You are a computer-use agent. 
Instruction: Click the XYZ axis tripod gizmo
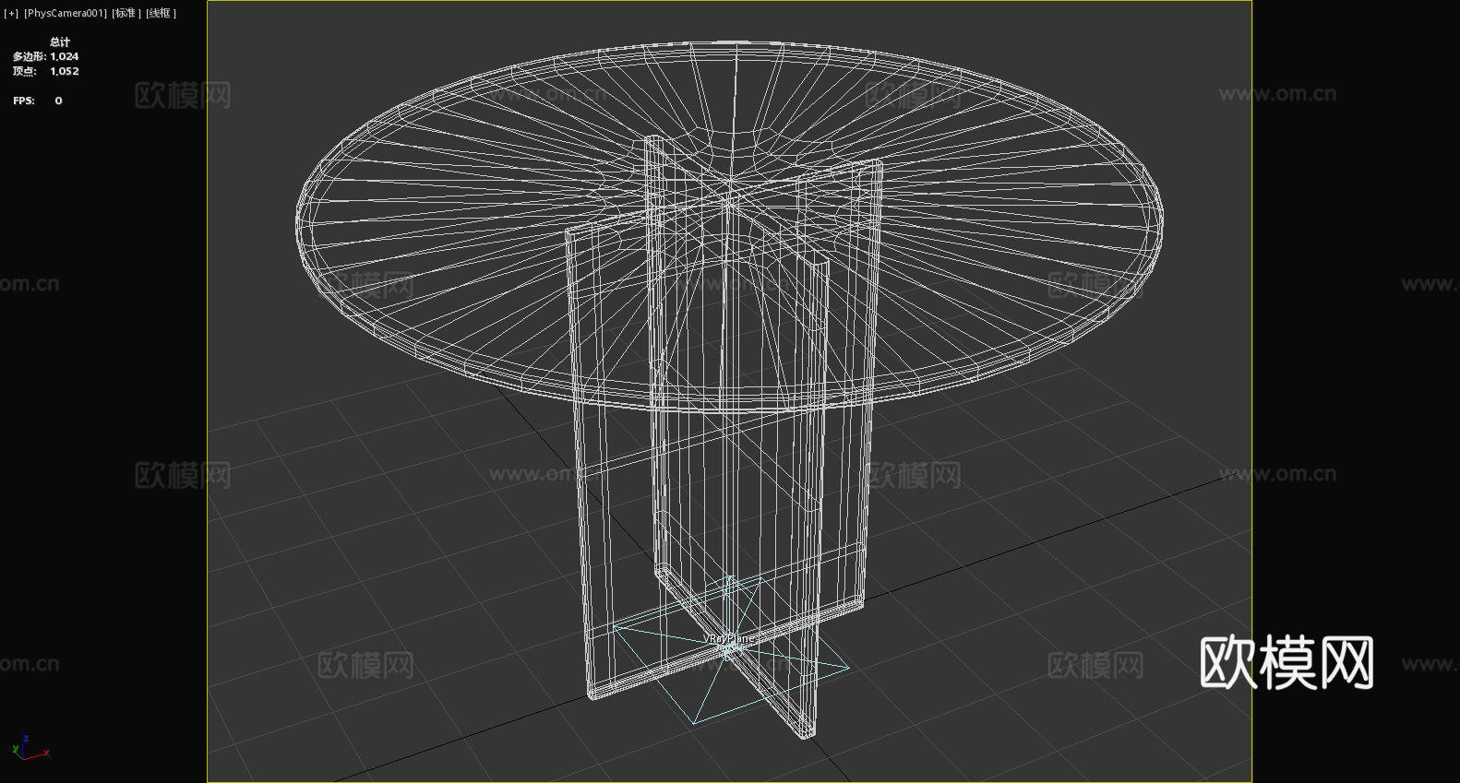[x=30, y=748]
